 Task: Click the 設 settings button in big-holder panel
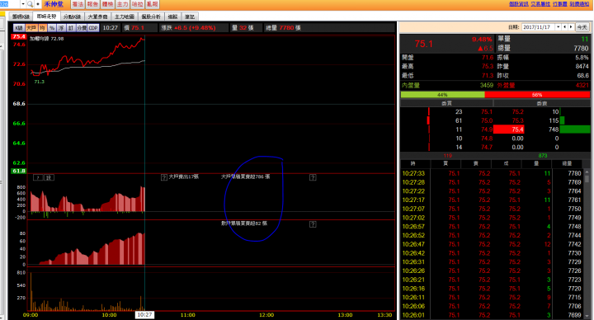[49, 177]
